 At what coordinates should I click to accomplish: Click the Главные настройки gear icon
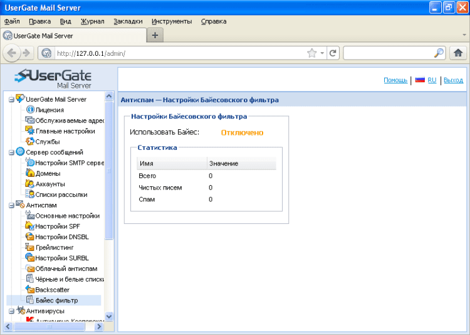(29, 130)
